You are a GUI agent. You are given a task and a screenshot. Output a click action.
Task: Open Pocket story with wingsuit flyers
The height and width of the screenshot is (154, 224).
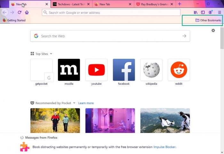coord(165,120)
